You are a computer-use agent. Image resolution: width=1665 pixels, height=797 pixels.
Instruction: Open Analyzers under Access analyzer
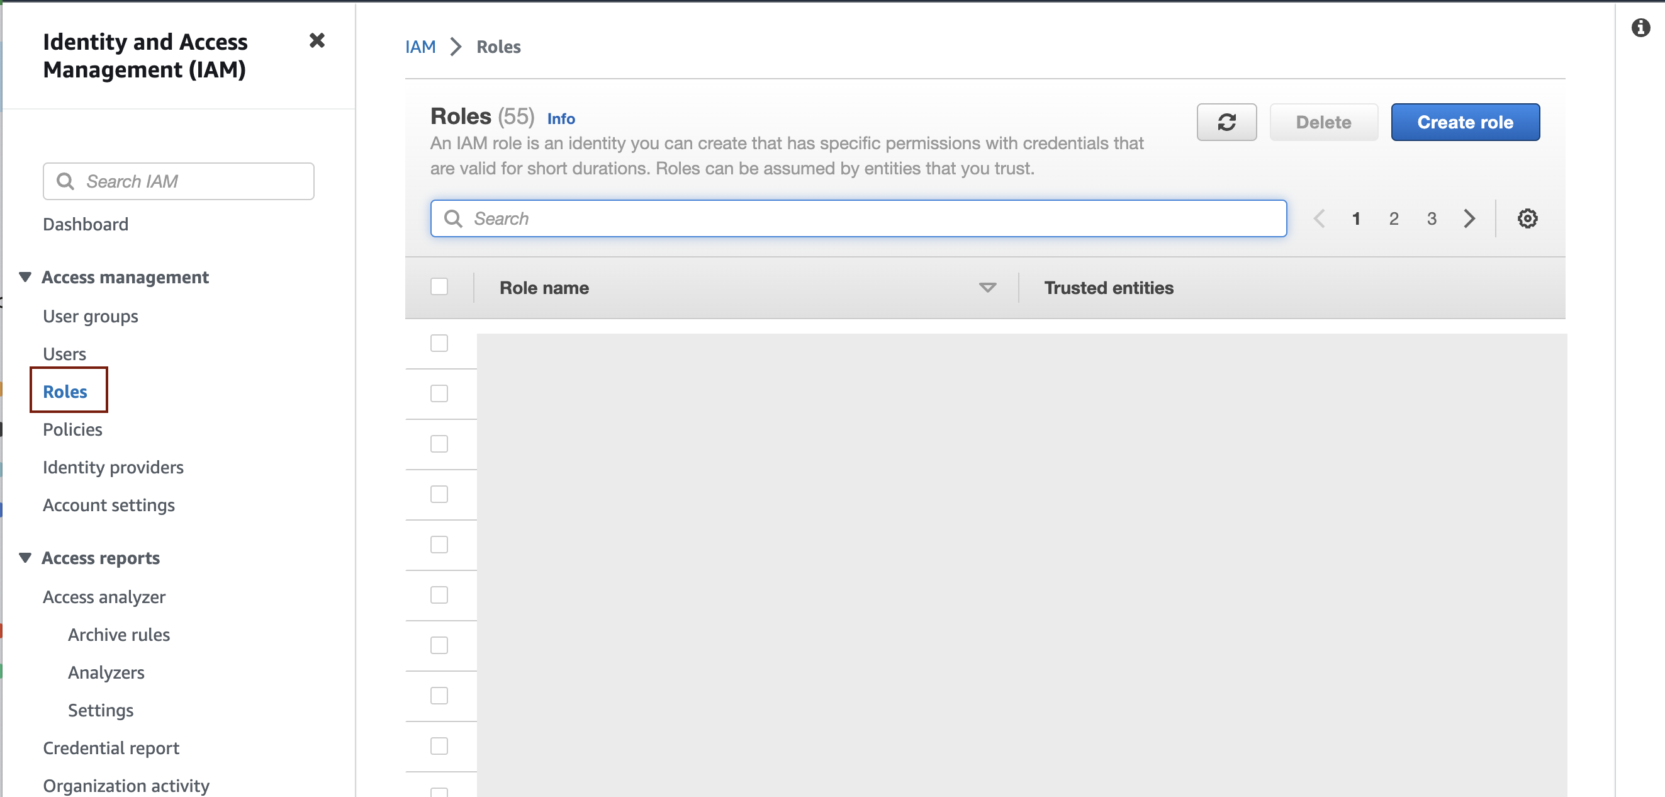click(x=106, y=672)
